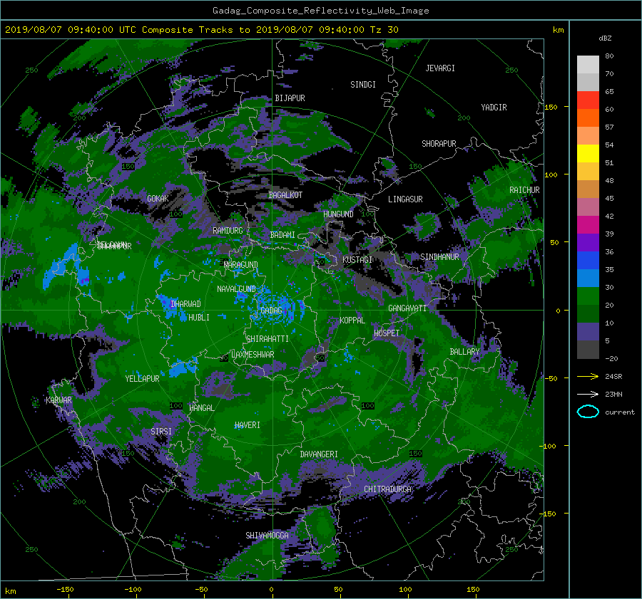Click the BAGALKOT city label

[285, 195]
